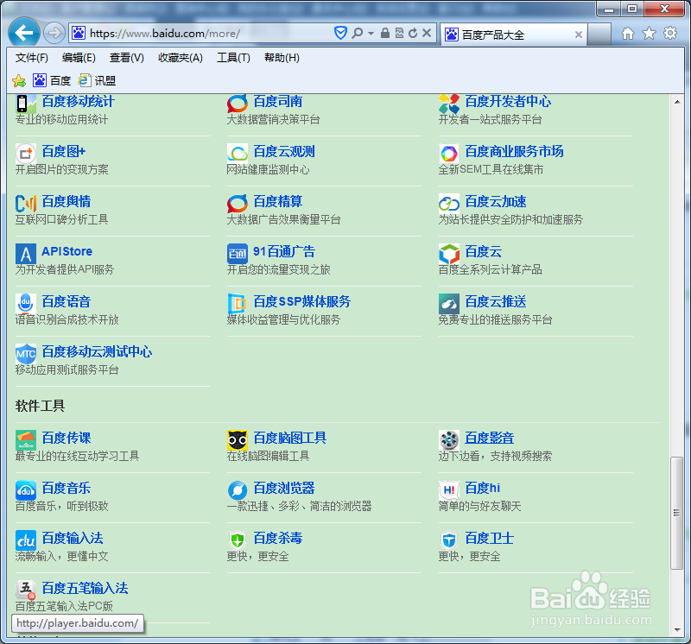Toggle the compatibility view icon

coord(399,33)
